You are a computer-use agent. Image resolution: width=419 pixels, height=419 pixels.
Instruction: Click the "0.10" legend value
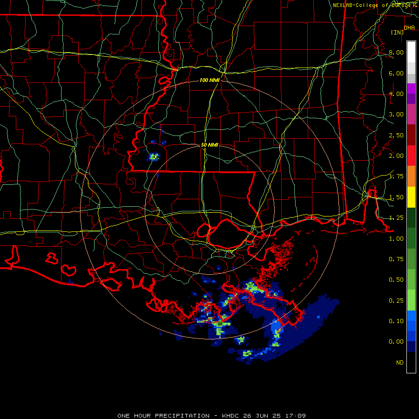tap(396, 321)
